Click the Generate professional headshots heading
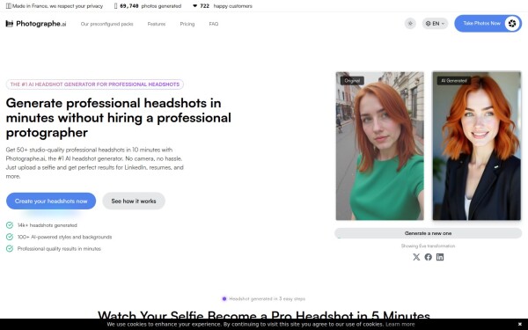Image resolution: width=528 pixels, height=330 pixels. 119,118
